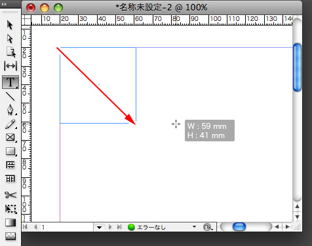Click the ruler origin crosshair box
The width and height of the screenshot is (312, 246).
26,20
